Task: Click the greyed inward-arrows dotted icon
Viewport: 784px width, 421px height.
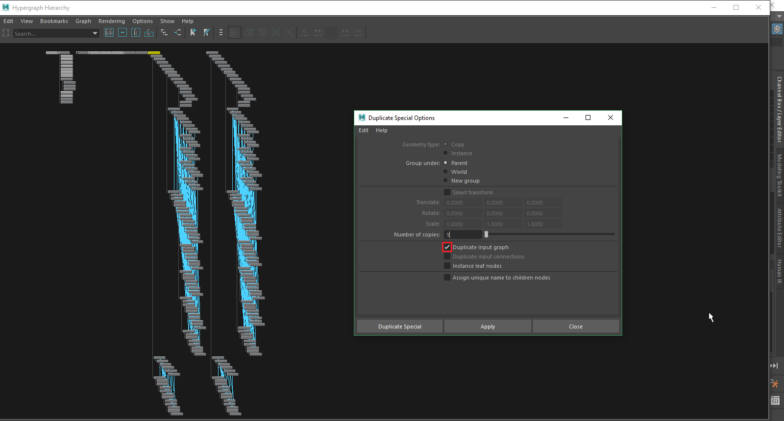Action: pos(318,33)
